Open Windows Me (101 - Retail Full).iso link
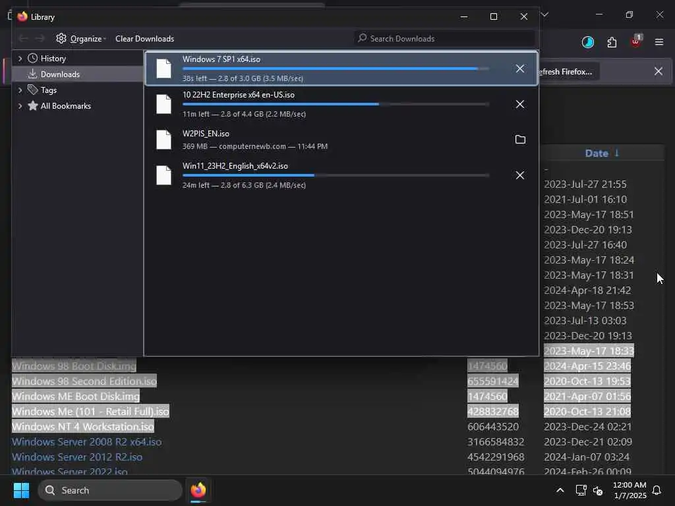Viewport: 675px width, 506px height. coord(90,412)
